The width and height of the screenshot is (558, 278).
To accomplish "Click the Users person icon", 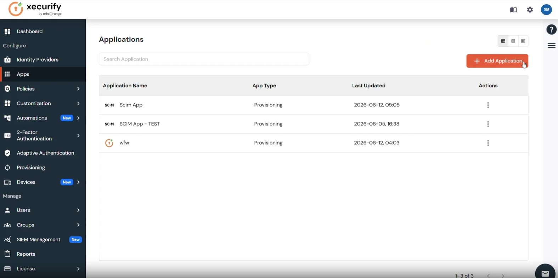I will pos(7,210).
